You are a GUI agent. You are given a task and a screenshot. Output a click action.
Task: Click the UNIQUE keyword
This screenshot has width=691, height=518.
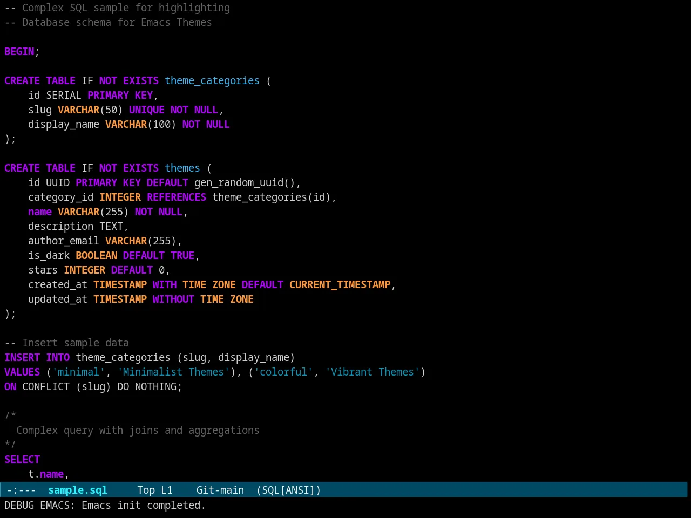point(147,110)
